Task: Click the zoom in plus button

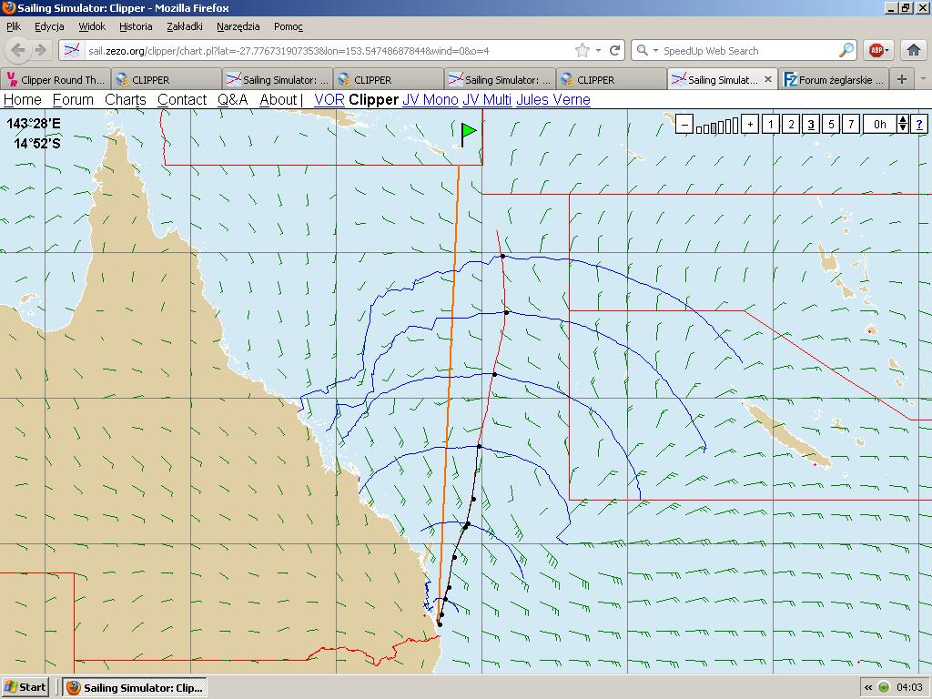Action: point(750,125)
